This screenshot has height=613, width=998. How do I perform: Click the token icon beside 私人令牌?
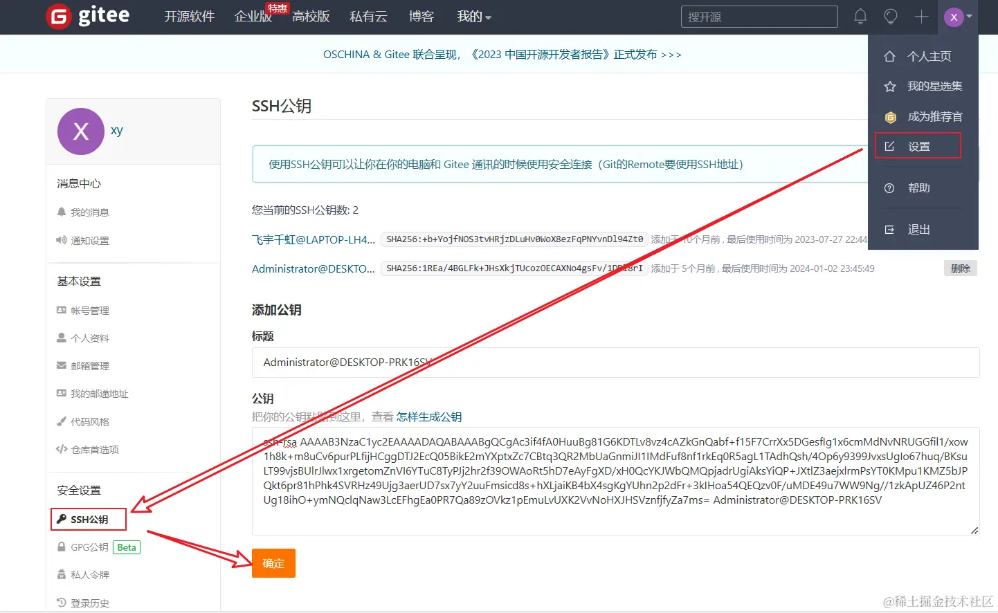pyautogui.click(x=62, y=574)
